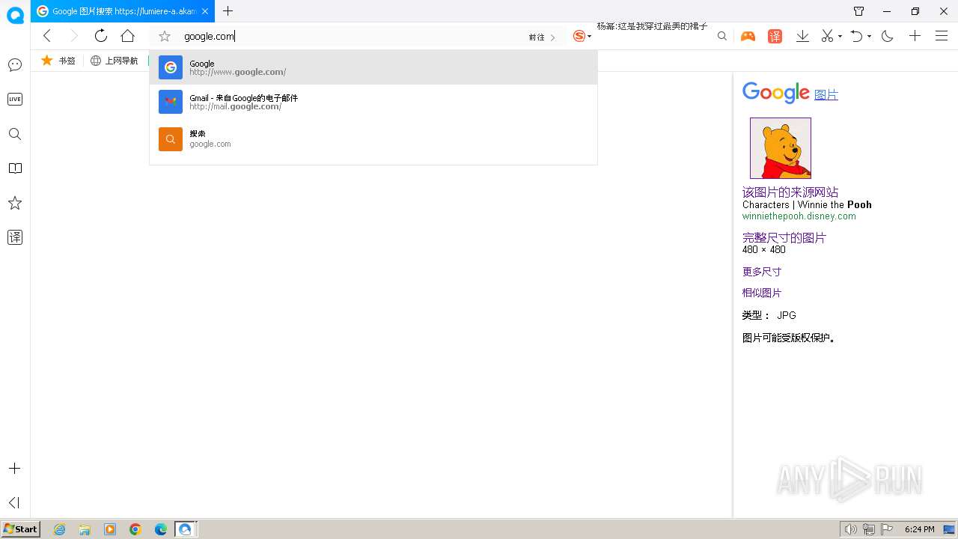The height and width of the screenshot is (539, 958).
Task: Click the Winnie the Pooh thumbnail
Action: pos(781,147)
